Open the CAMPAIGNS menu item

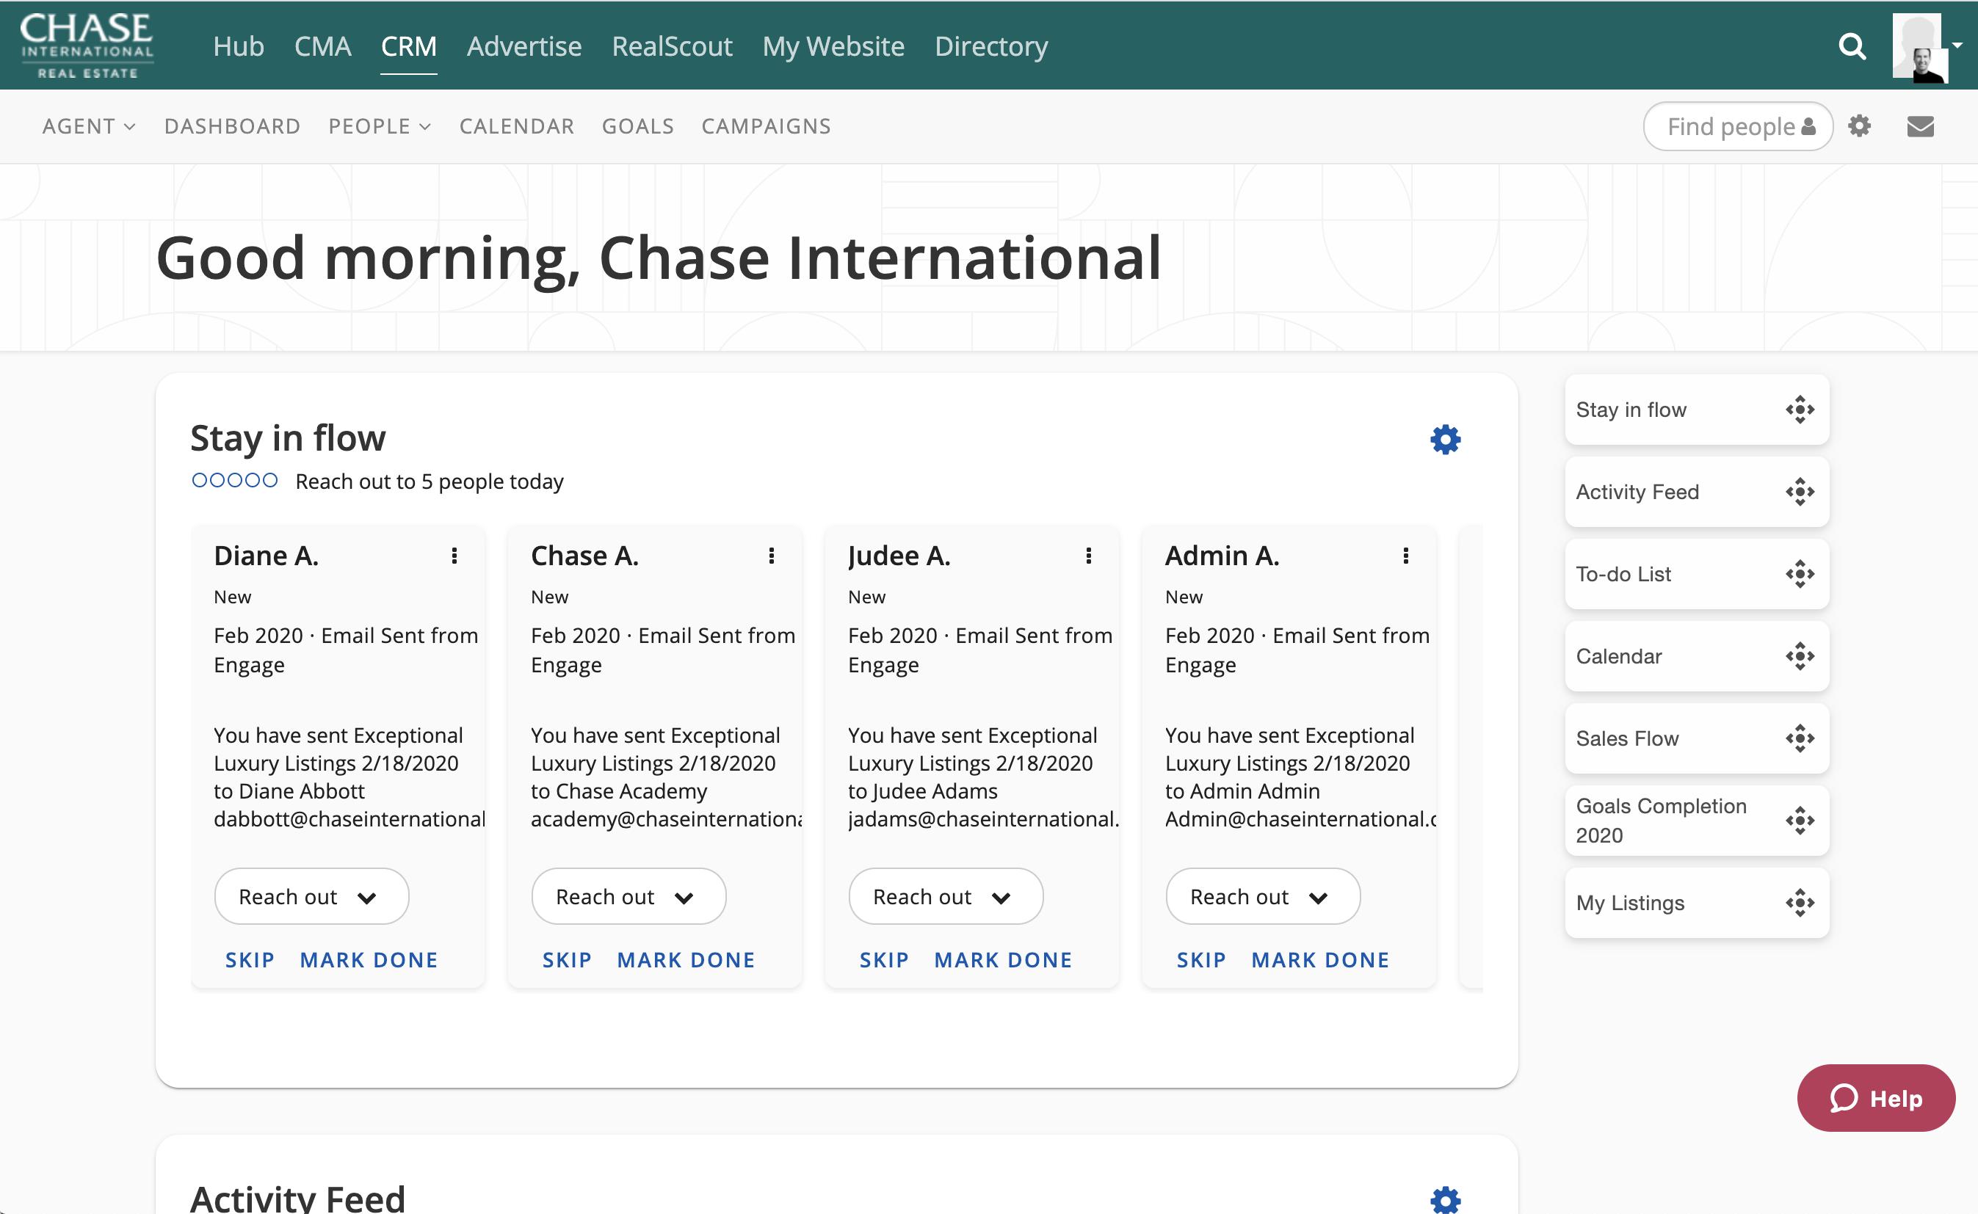coord(765,126)
